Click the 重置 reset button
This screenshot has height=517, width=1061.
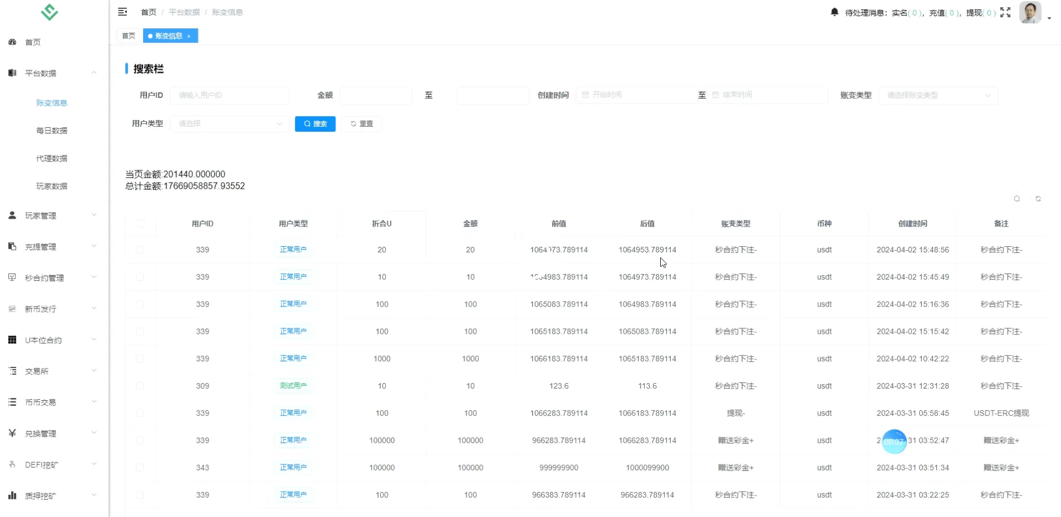tap(361, 123)
